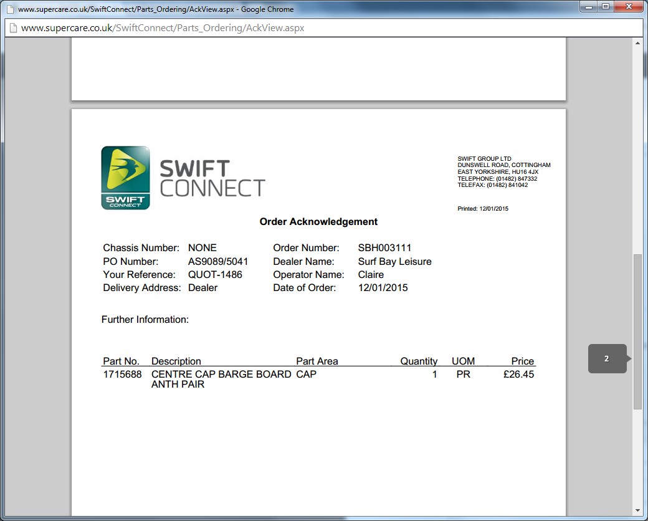Click the Description column header
648x521 pixels.
pyautogui.click(x=176, y=361)
